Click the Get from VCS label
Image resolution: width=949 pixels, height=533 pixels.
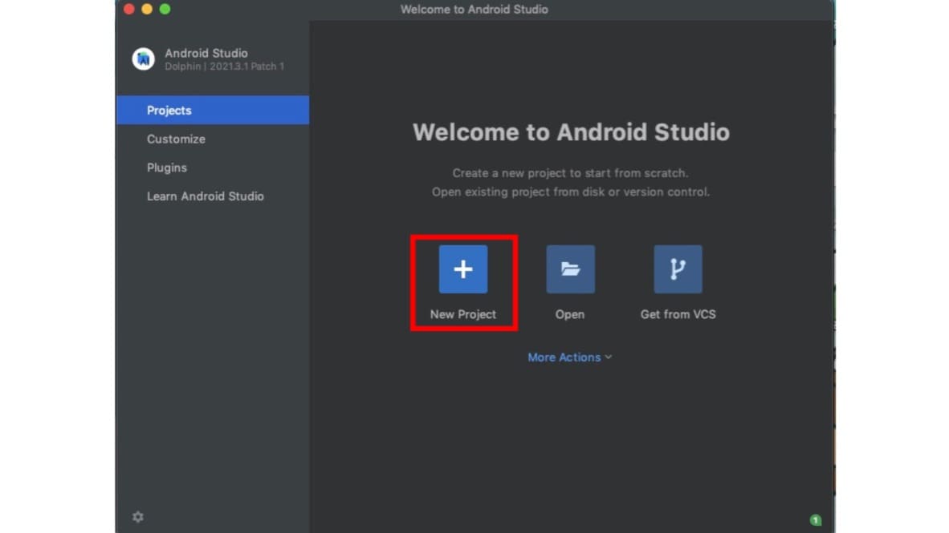[678, 313]
